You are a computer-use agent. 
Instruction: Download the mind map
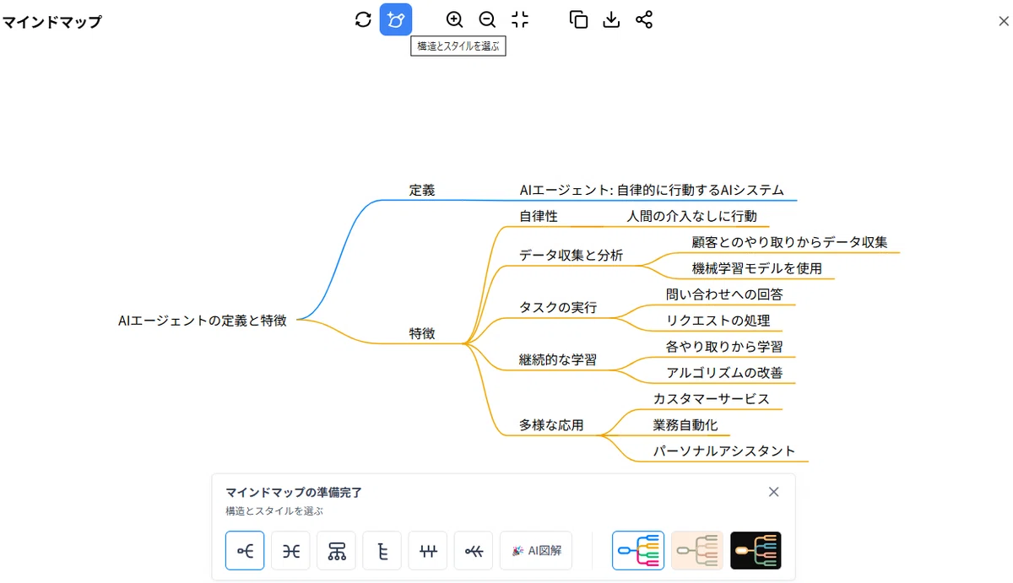(611, 19)
